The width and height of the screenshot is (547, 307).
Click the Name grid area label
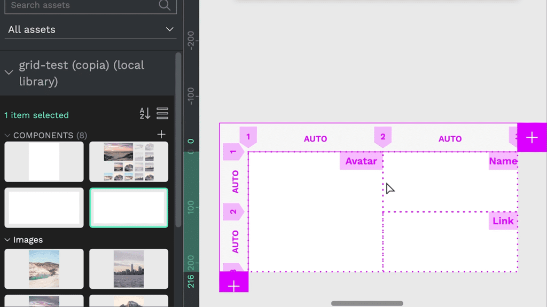(x=503, y=161)
